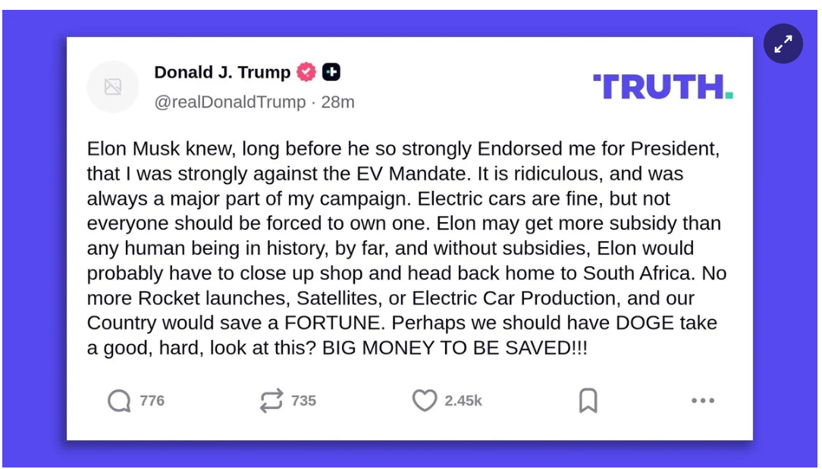Open the broken avatar placeholder image
This screenshot has width=822, height=469.
click(113, 87)
